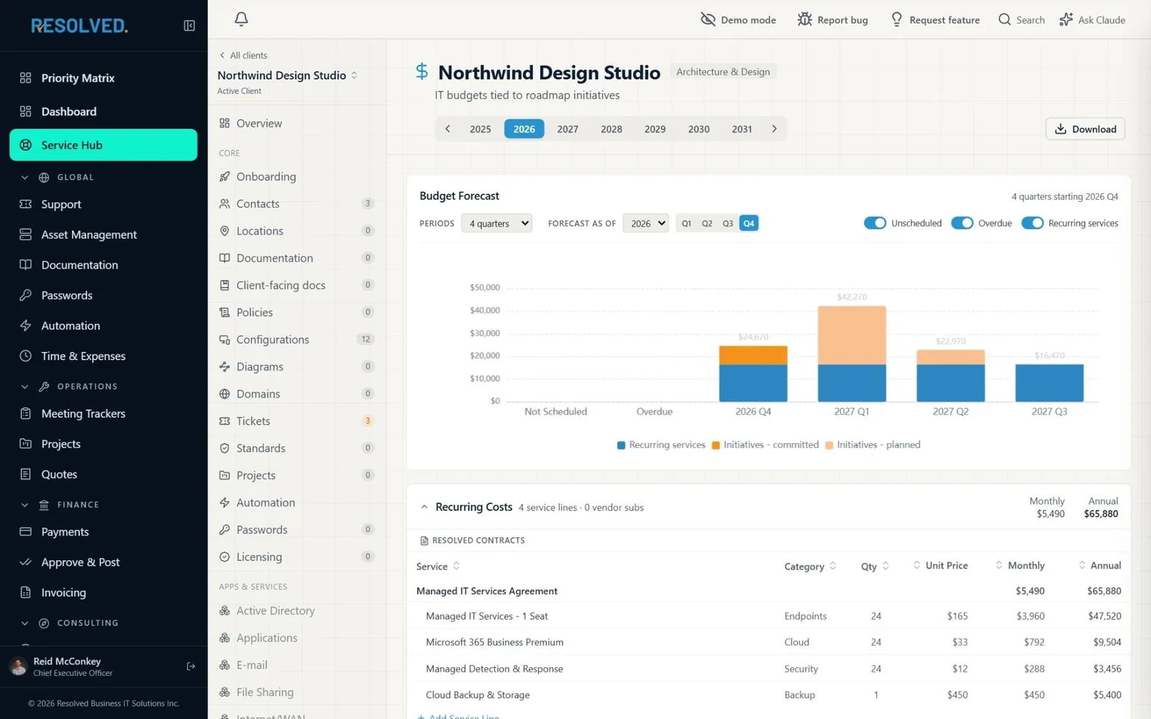Click the Request feature lightbulb icon
Viewport: 1151px width, 719px height.
[x=896, y=19]
